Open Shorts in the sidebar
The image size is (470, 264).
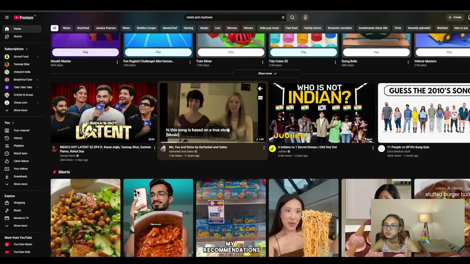pyautogui.click(x=22, y=36)
